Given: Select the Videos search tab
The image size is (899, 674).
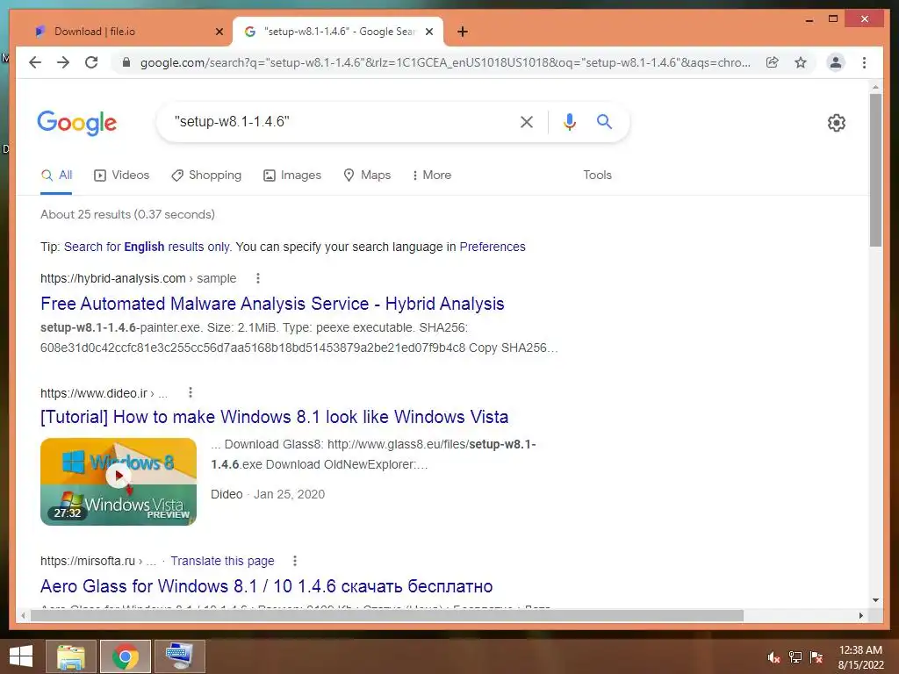Looking at the screenshot, I should 121,175.
